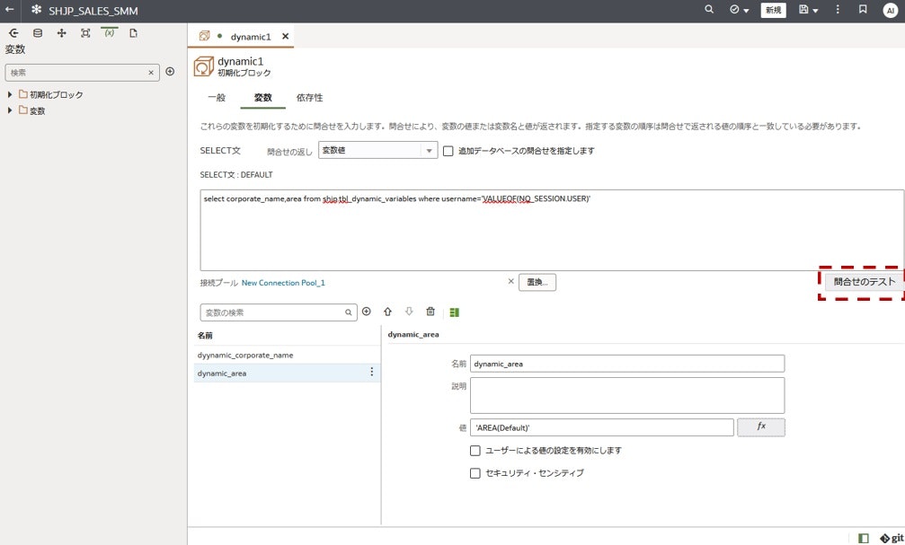This screenshot has height=545, width=905.
Task: Enable ユーザーによる値の設定を有効にします checkbox
Action: pyautogui.click(x=475, y=451)
